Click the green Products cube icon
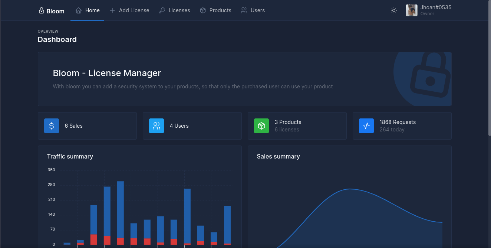This screenshot has height=248, width=491. (x=261, y=126)
